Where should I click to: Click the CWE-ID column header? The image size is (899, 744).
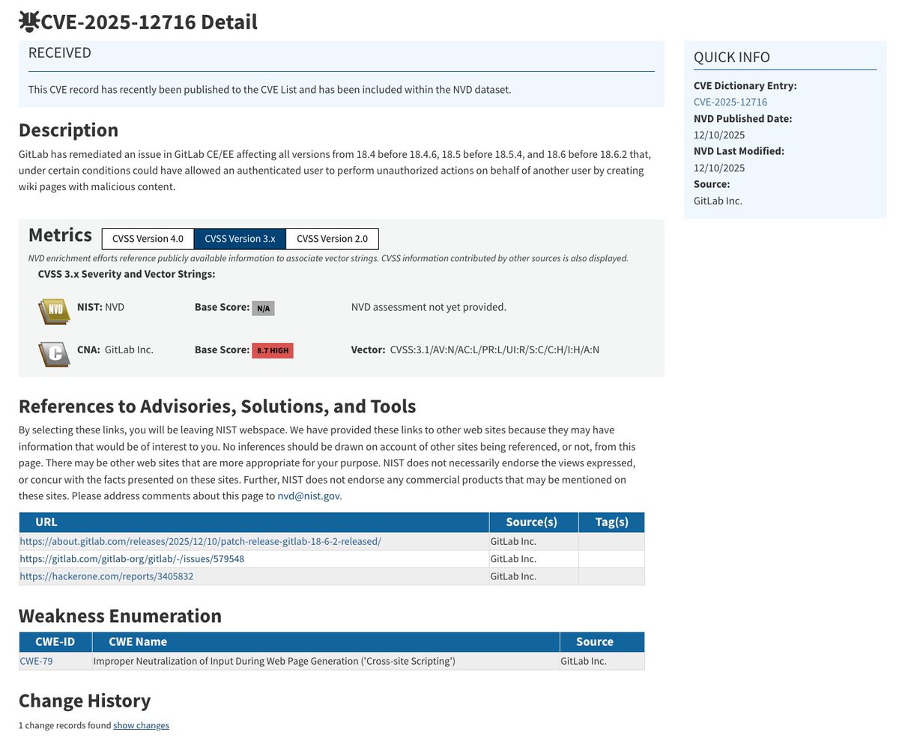coord(55,641)
